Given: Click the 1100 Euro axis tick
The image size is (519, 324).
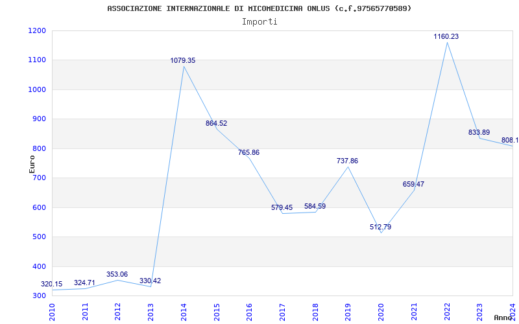Looking at the screenshot, I should tap(38, 60).
